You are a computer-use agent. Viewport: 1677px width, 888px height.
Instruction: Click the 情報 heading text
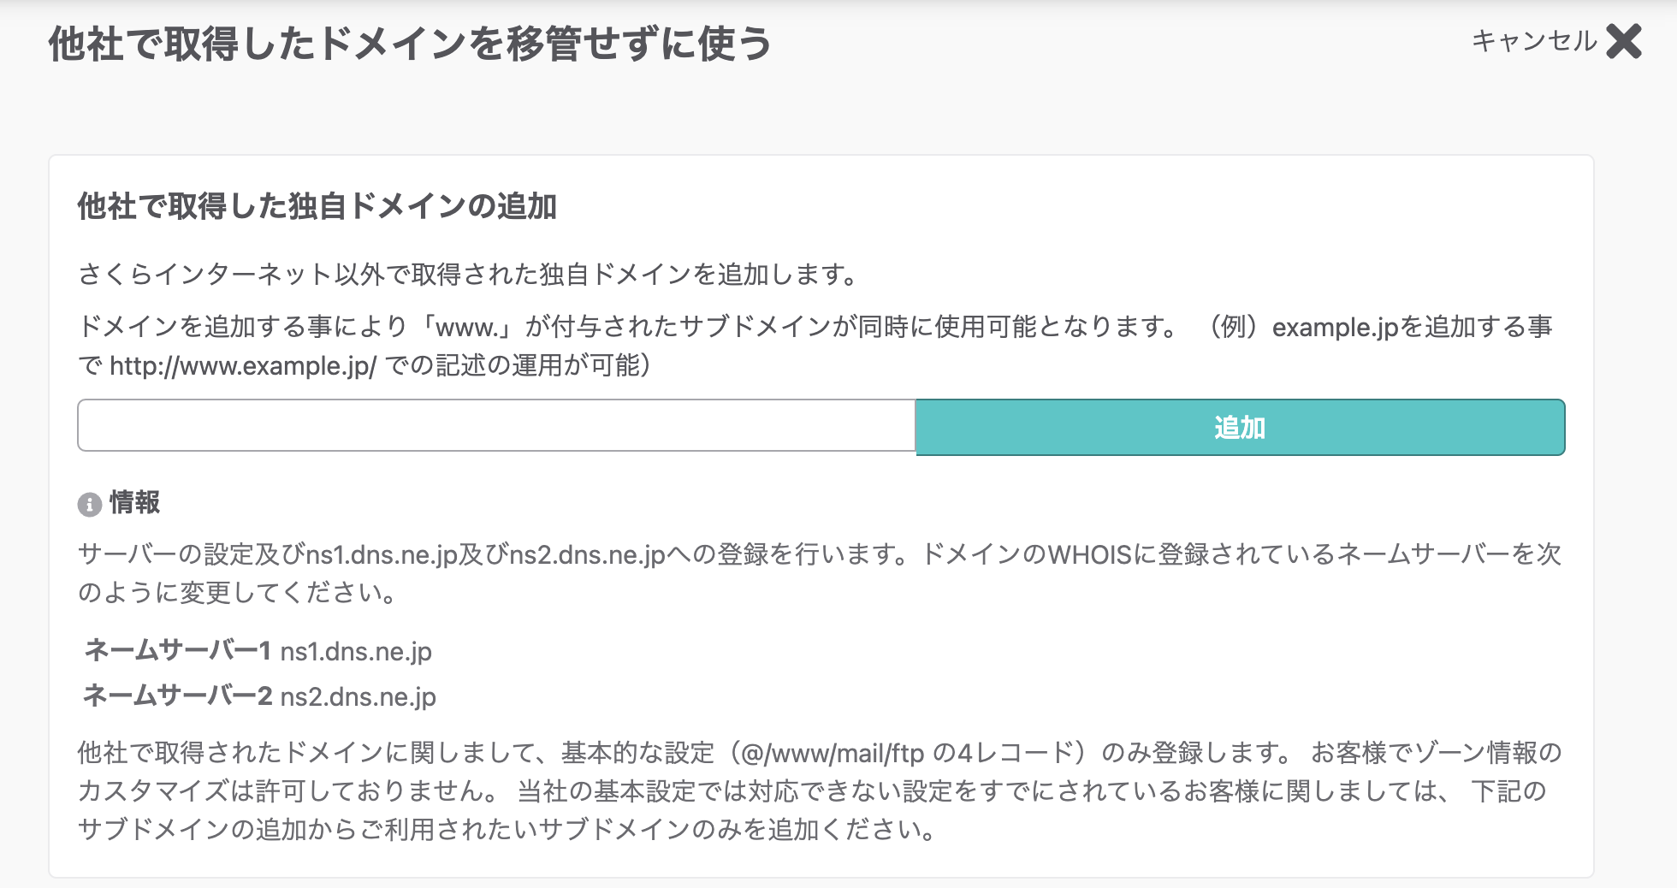click(x=134, y=502)
